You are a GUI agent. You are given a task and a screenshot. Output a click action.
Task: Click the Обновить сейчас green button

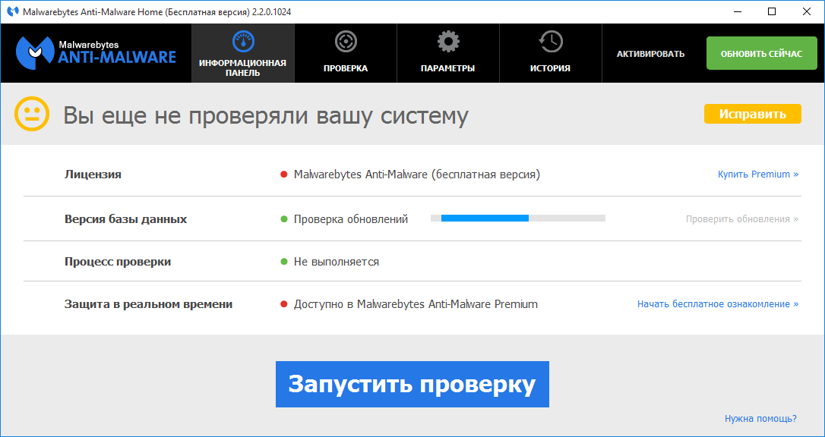pyautogui.click(x=761, y=53)
